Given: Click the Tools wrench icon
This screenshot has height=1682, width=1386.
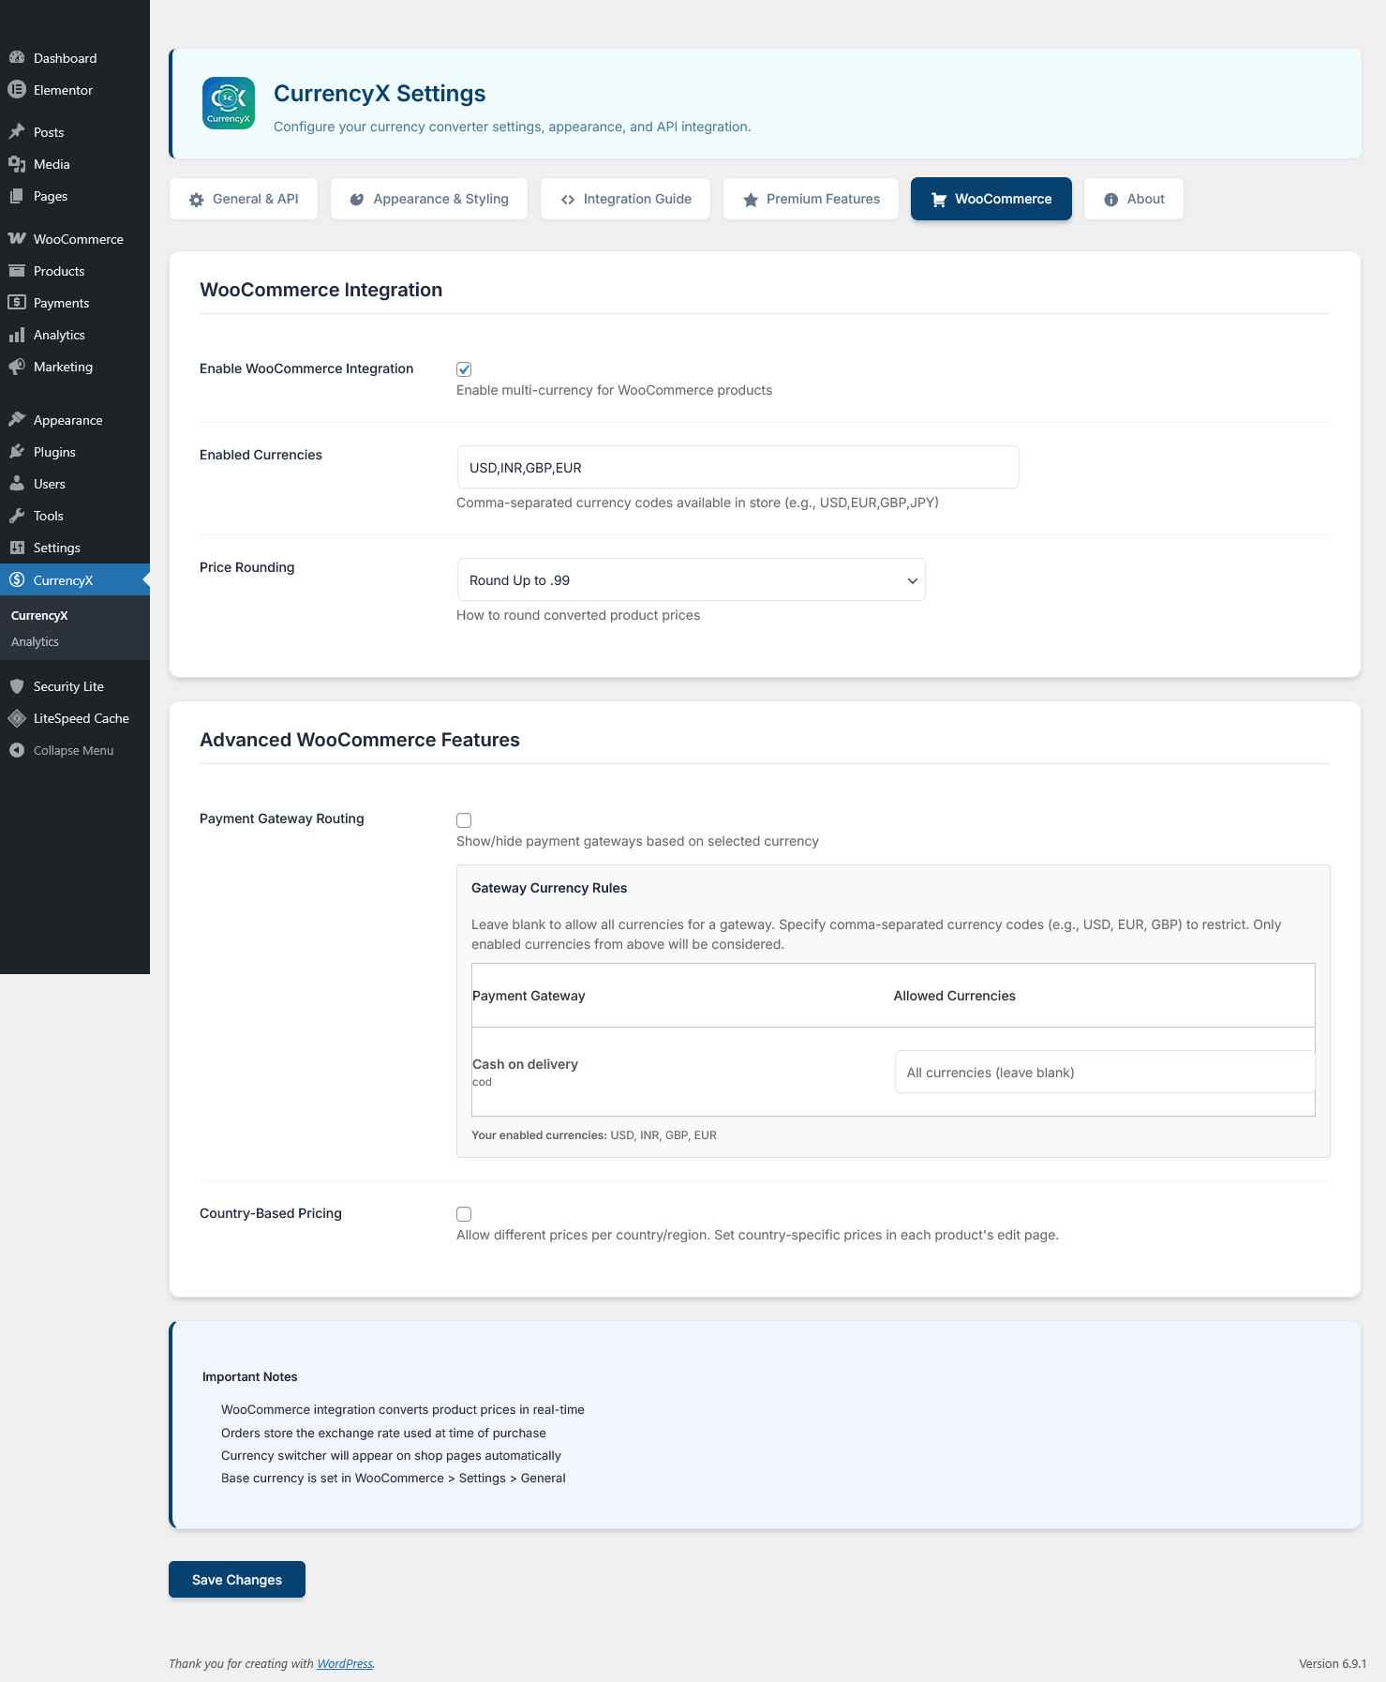Looking at the screenshot, I should [17, 516].
